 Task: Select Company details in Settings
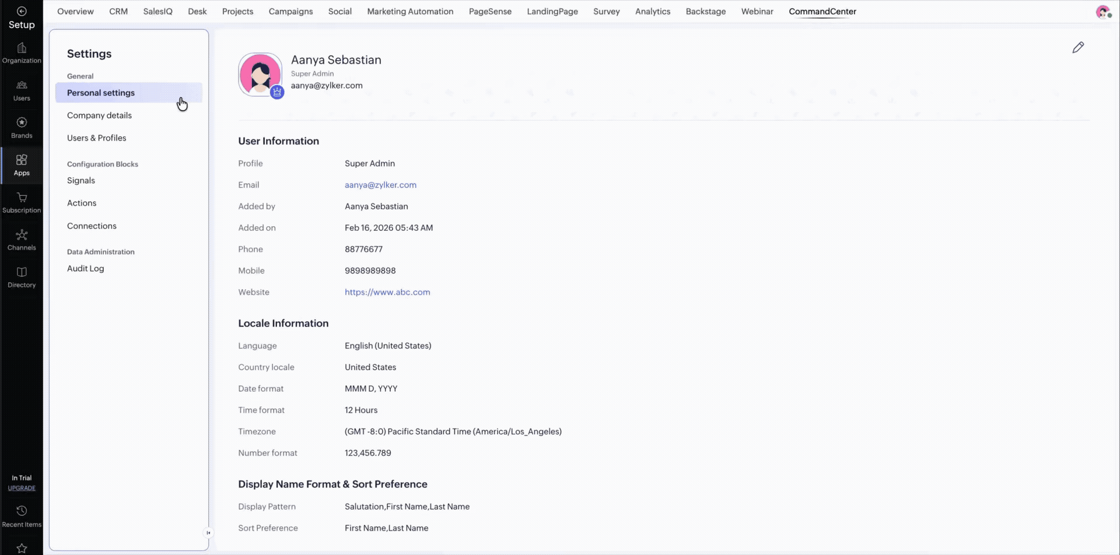[99, 115]
